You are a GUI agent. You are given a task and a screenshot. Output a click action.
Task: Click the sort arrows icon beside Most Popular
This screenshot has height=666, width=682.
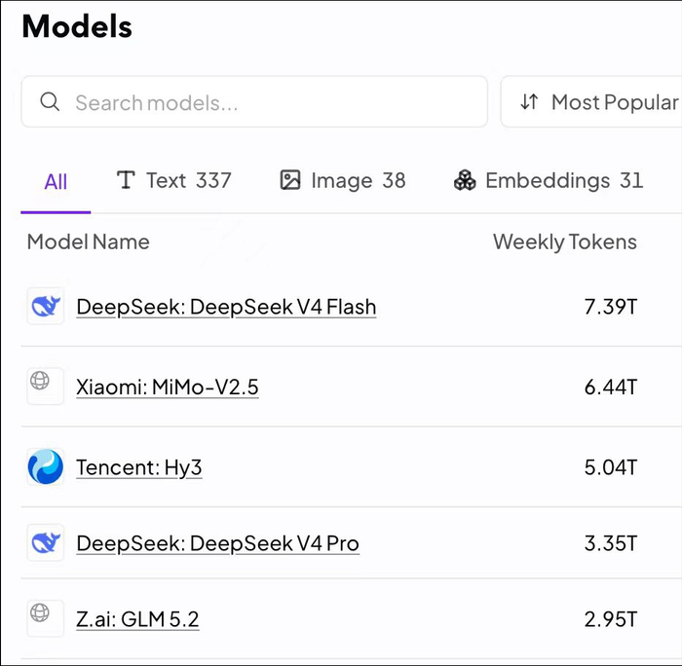[x=529, y=102]
